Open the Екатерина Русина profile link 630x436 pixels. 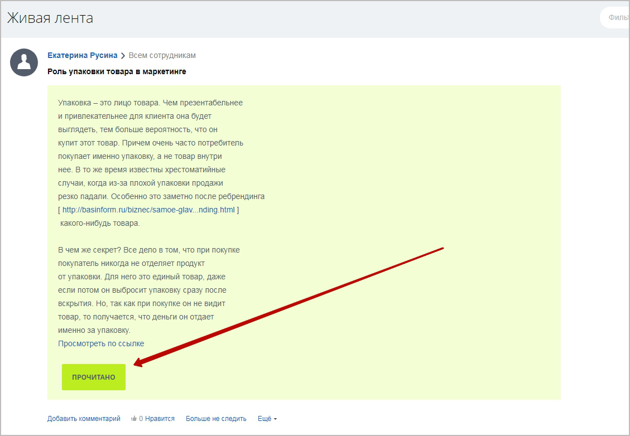pyautogui.click(x=82, y=55)
